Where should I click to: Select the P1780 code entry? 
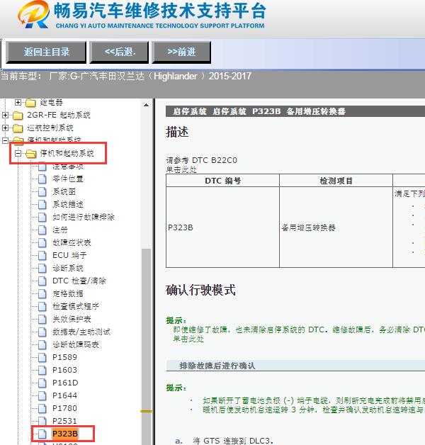[64, 409]
